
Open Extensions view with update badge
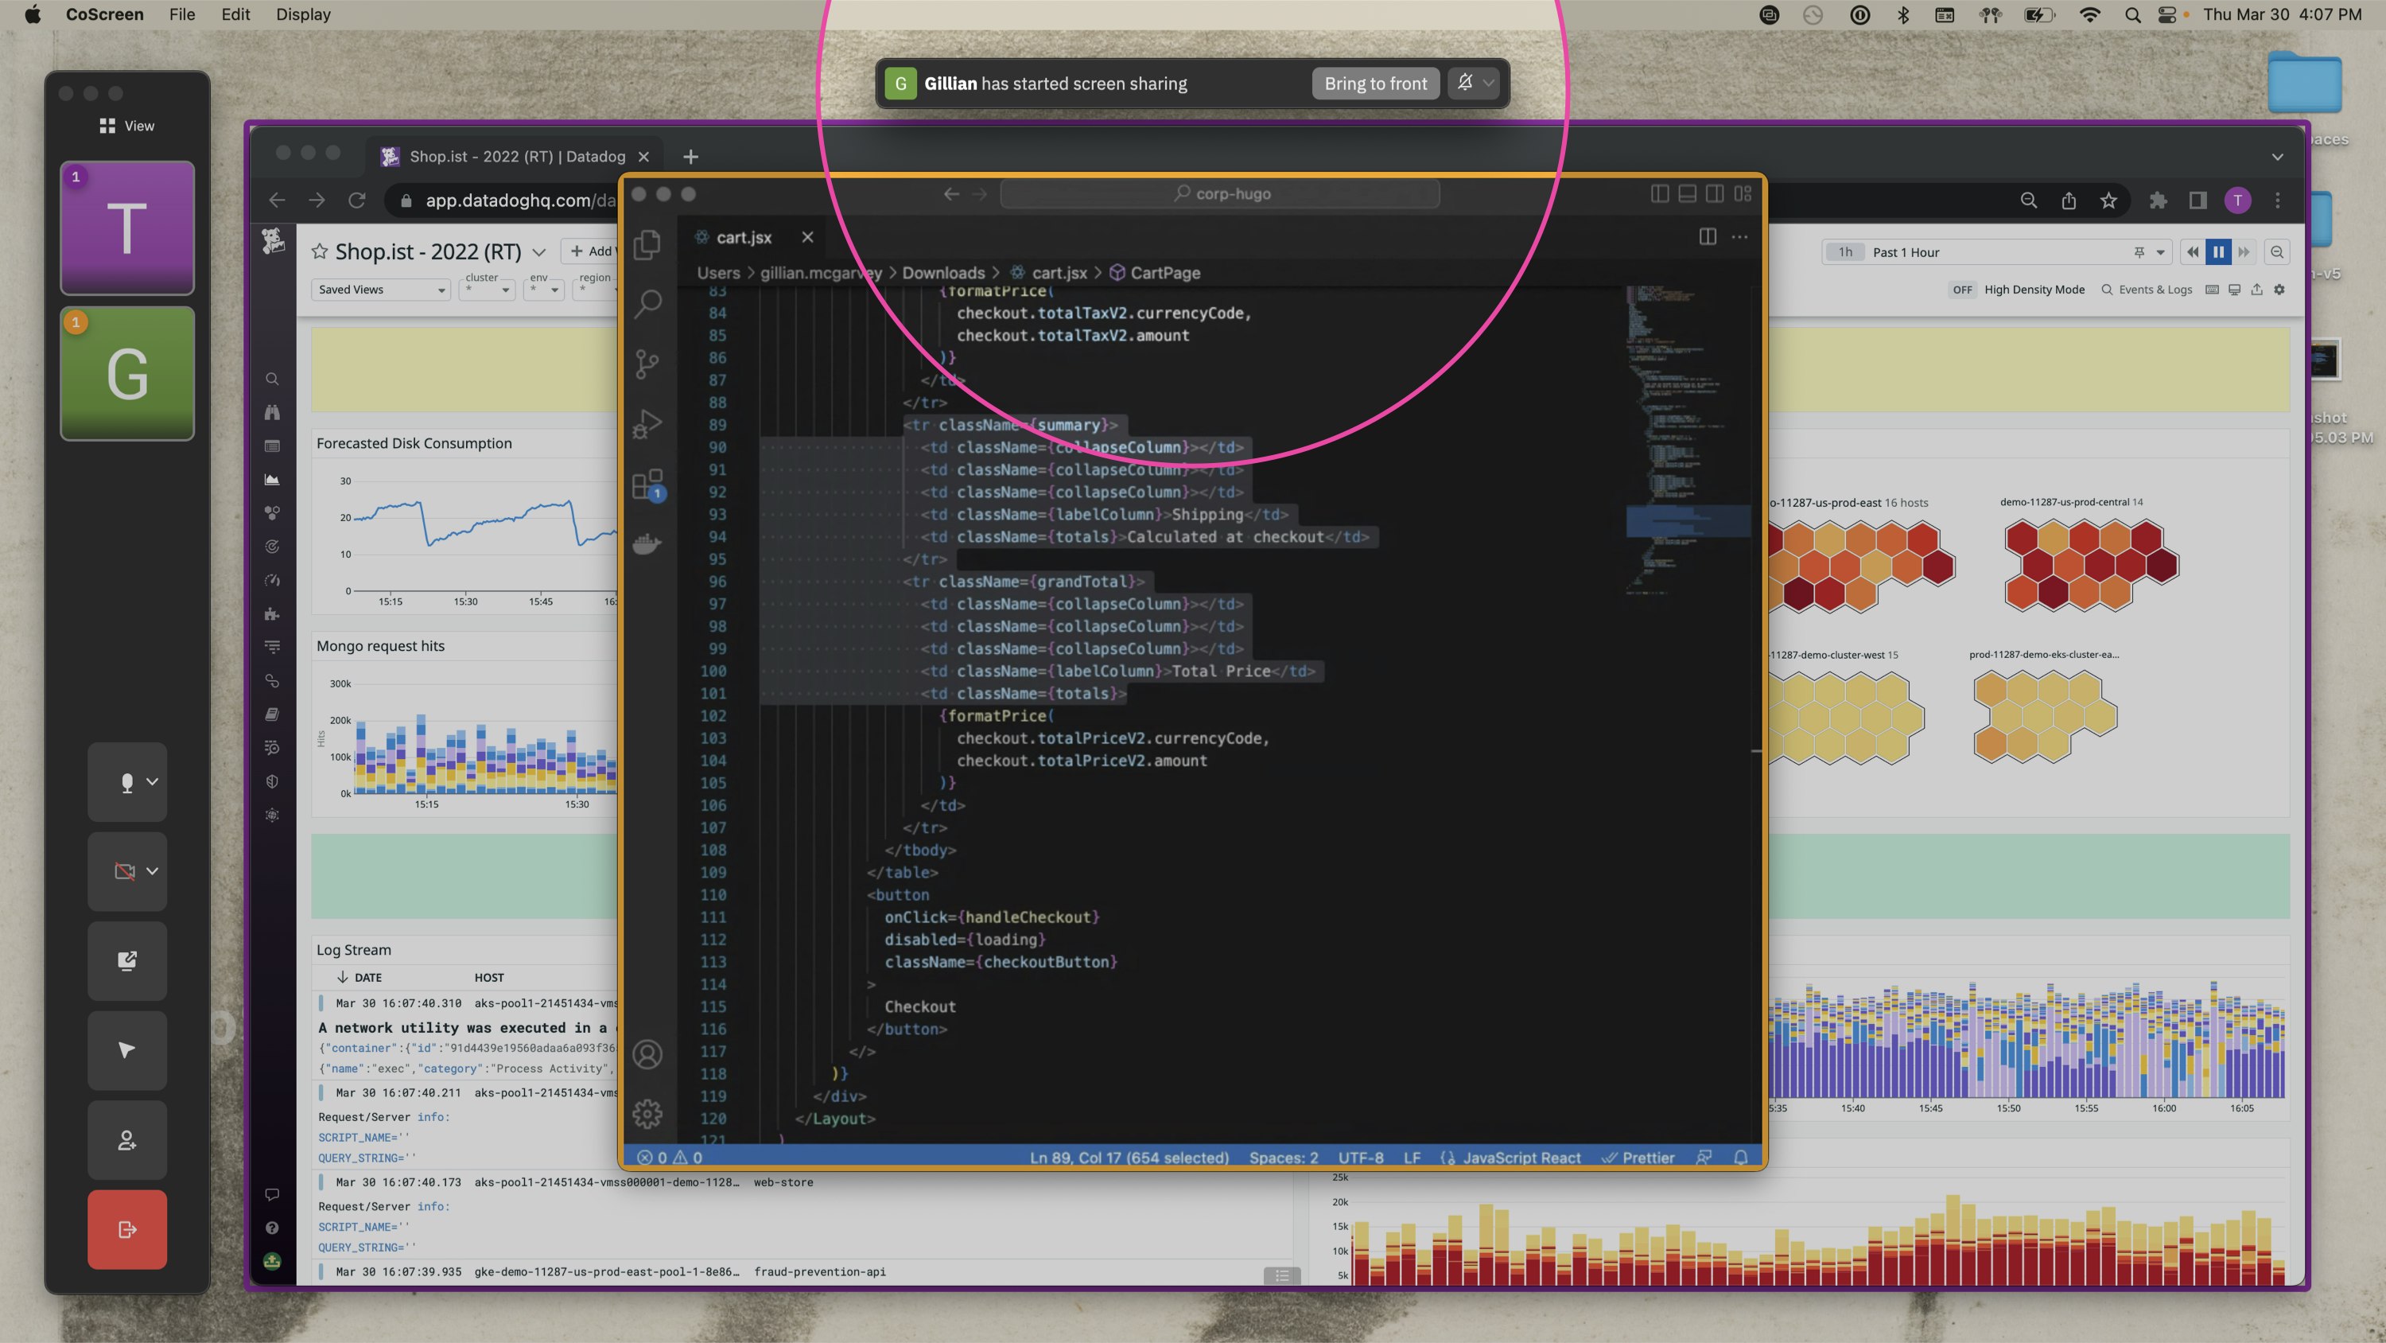coord(647,484)
